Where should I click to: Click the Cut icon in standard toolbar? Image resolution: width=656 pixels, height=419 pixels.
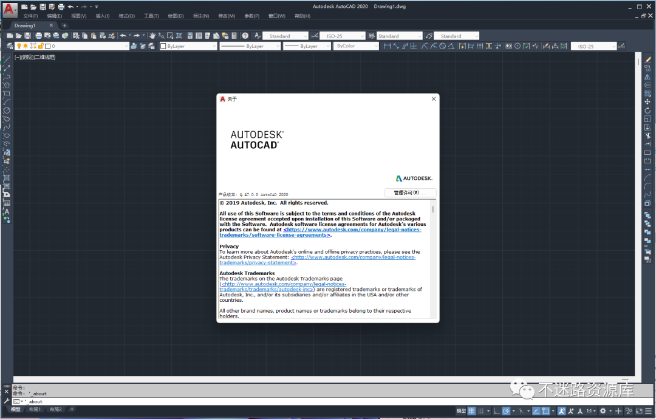click(x=76, y=36)
